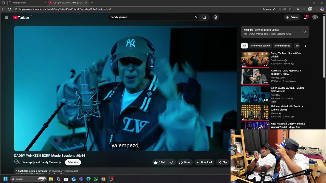This screenshot has width=326, height=183.
Task: Click the magnifier search button
Action: coord(204,17)
